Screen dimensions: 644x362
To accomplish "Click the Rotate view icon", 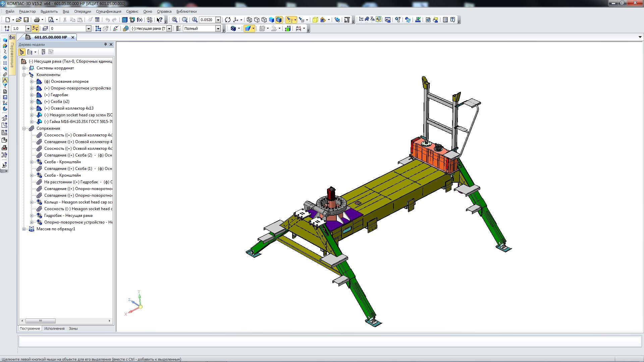I will [228, 20].
